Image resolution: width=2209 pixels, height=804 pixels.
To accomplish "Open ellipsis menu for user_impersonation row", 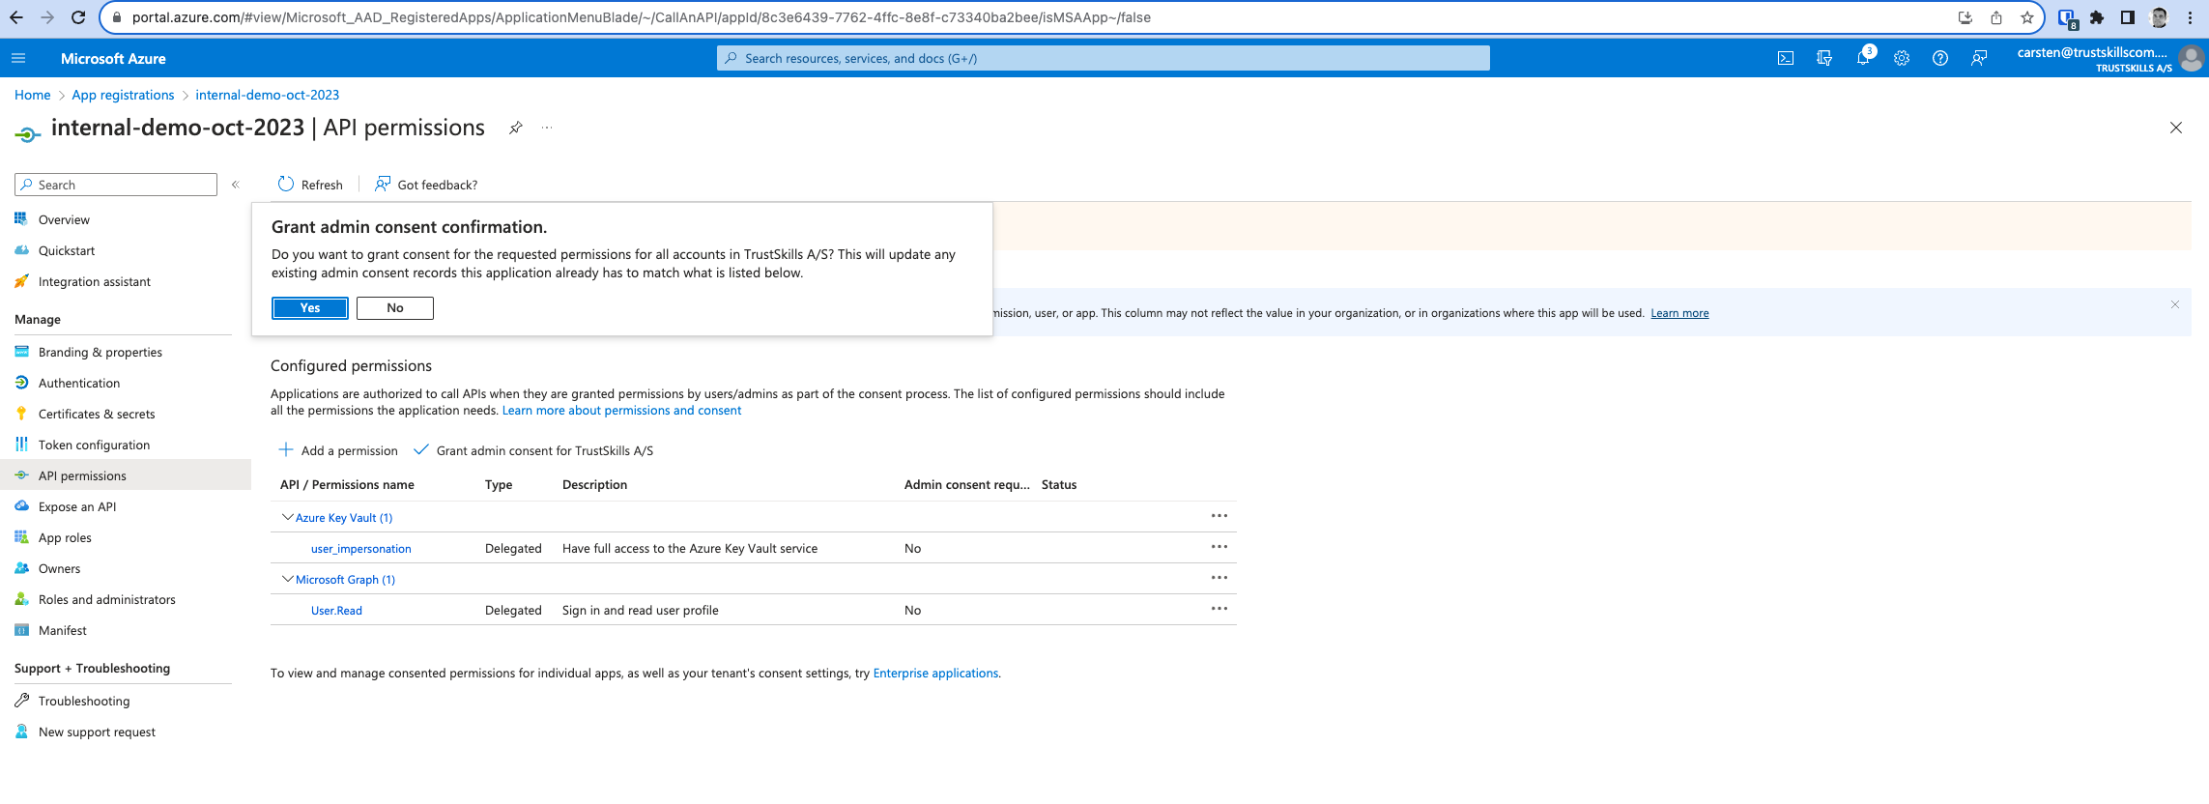I will point(1219,547).
